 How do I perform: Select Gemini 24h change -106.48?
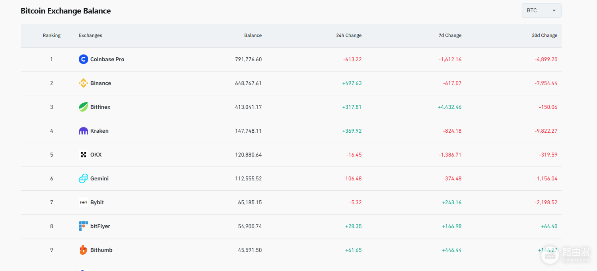352,178
